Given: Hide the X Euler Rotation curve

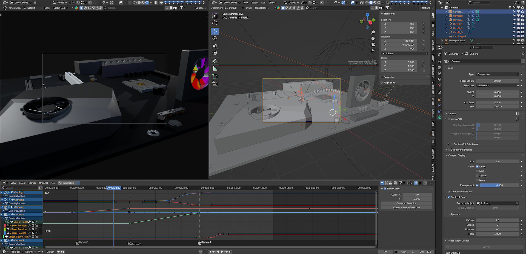Looking at the screenshot, I should (8, 226).
